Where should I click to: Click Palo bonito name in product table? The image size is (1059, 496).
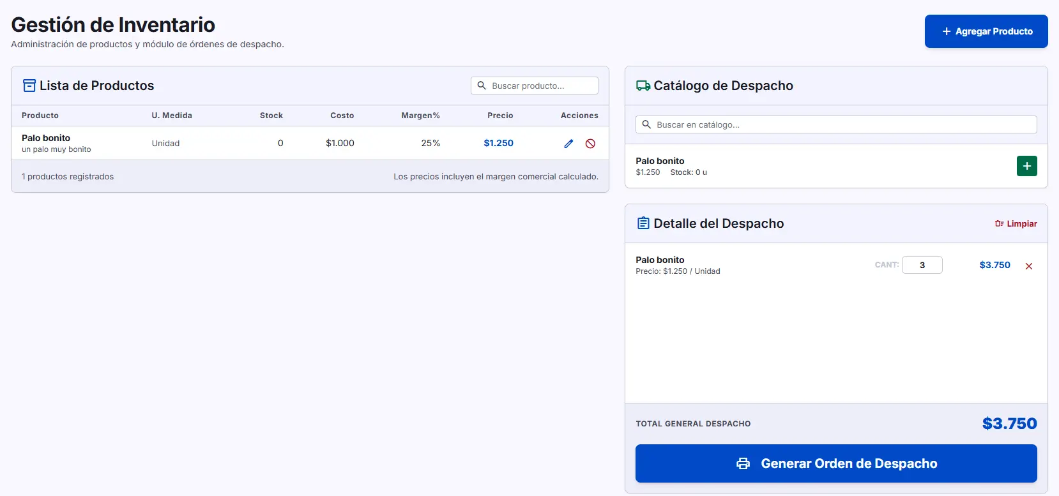[46, 138]
